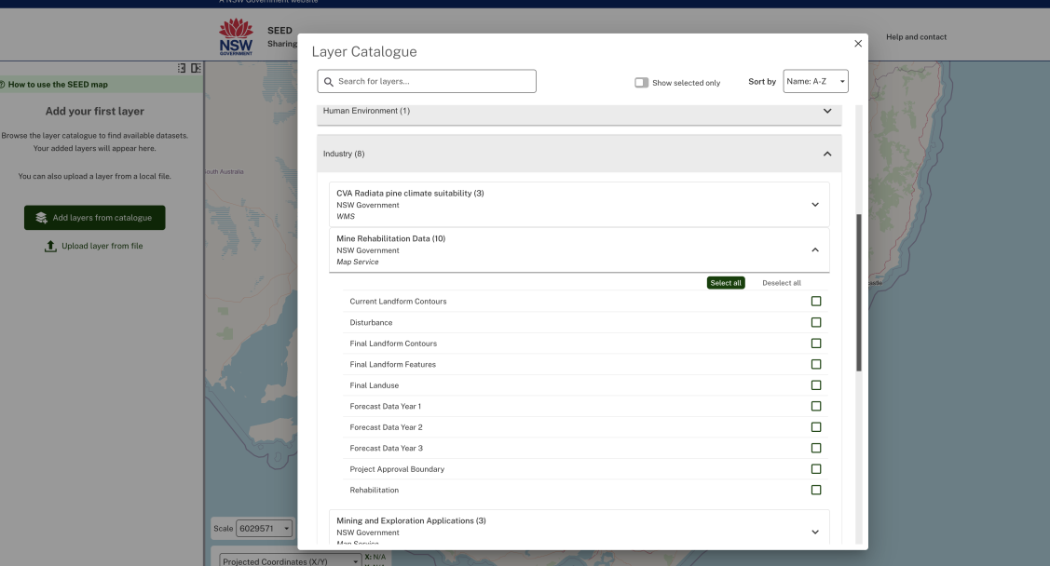
Task: Click the Rehabilitation layer name
Action: tap(374, 491)
